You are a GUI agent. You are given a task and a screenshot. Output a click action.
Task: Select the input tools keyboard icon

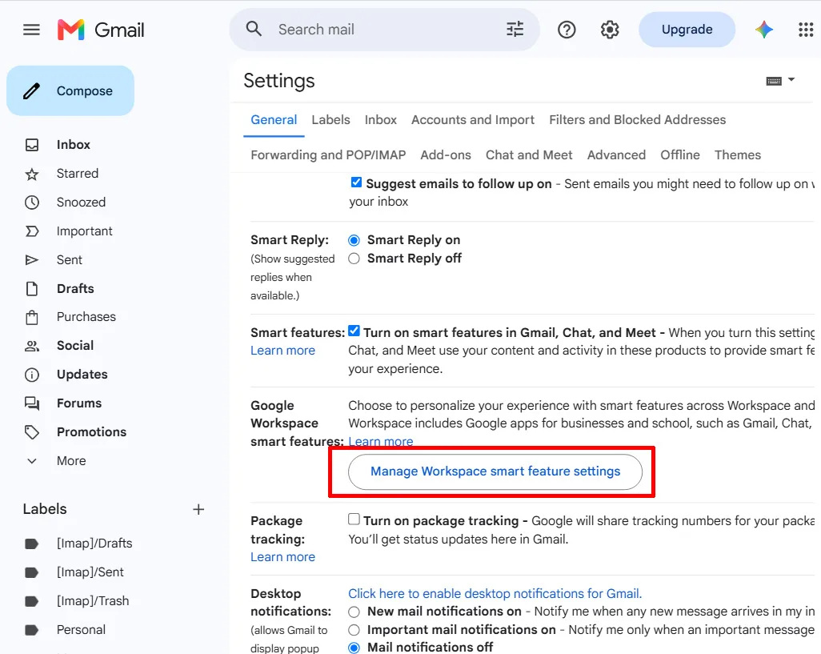pyautogui.click(x=773, y=81)
